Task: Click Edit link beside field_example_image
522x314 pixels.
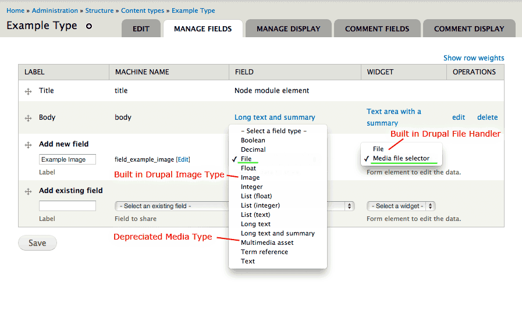Action: click(x=183, y=159)
